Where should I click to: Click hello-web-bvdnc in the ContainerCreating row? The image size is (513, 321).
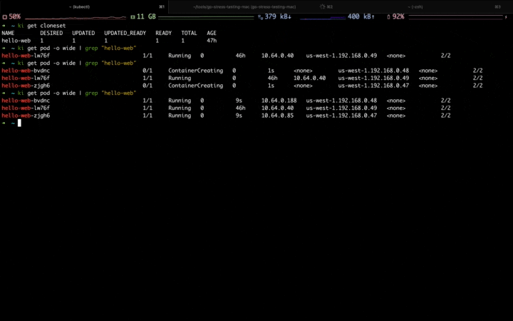[x=26, y=71]
